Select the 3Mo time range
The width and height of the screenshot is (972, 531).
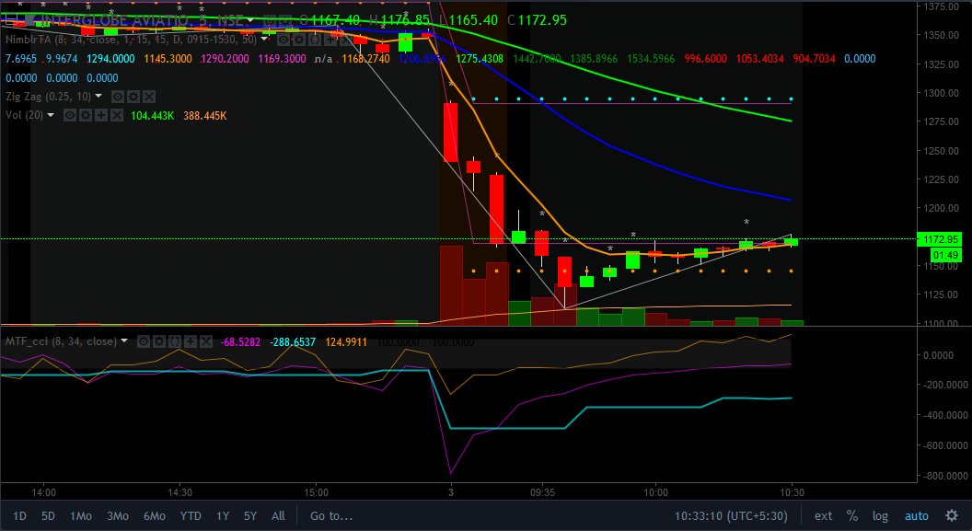[x=117, y=516]
